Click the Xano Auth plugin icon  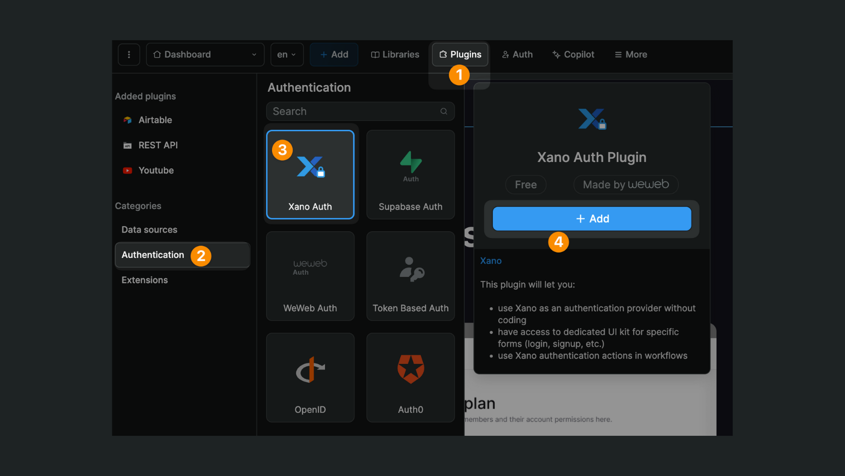coord(310,167)
